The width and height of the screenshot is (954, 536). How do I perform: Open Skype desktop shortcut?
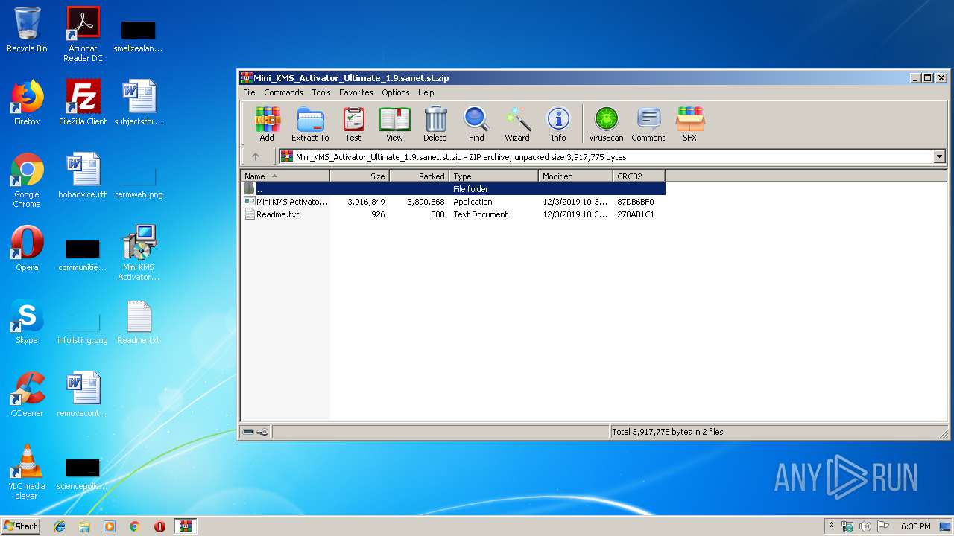pyautogui.click(x=27, y=322)
